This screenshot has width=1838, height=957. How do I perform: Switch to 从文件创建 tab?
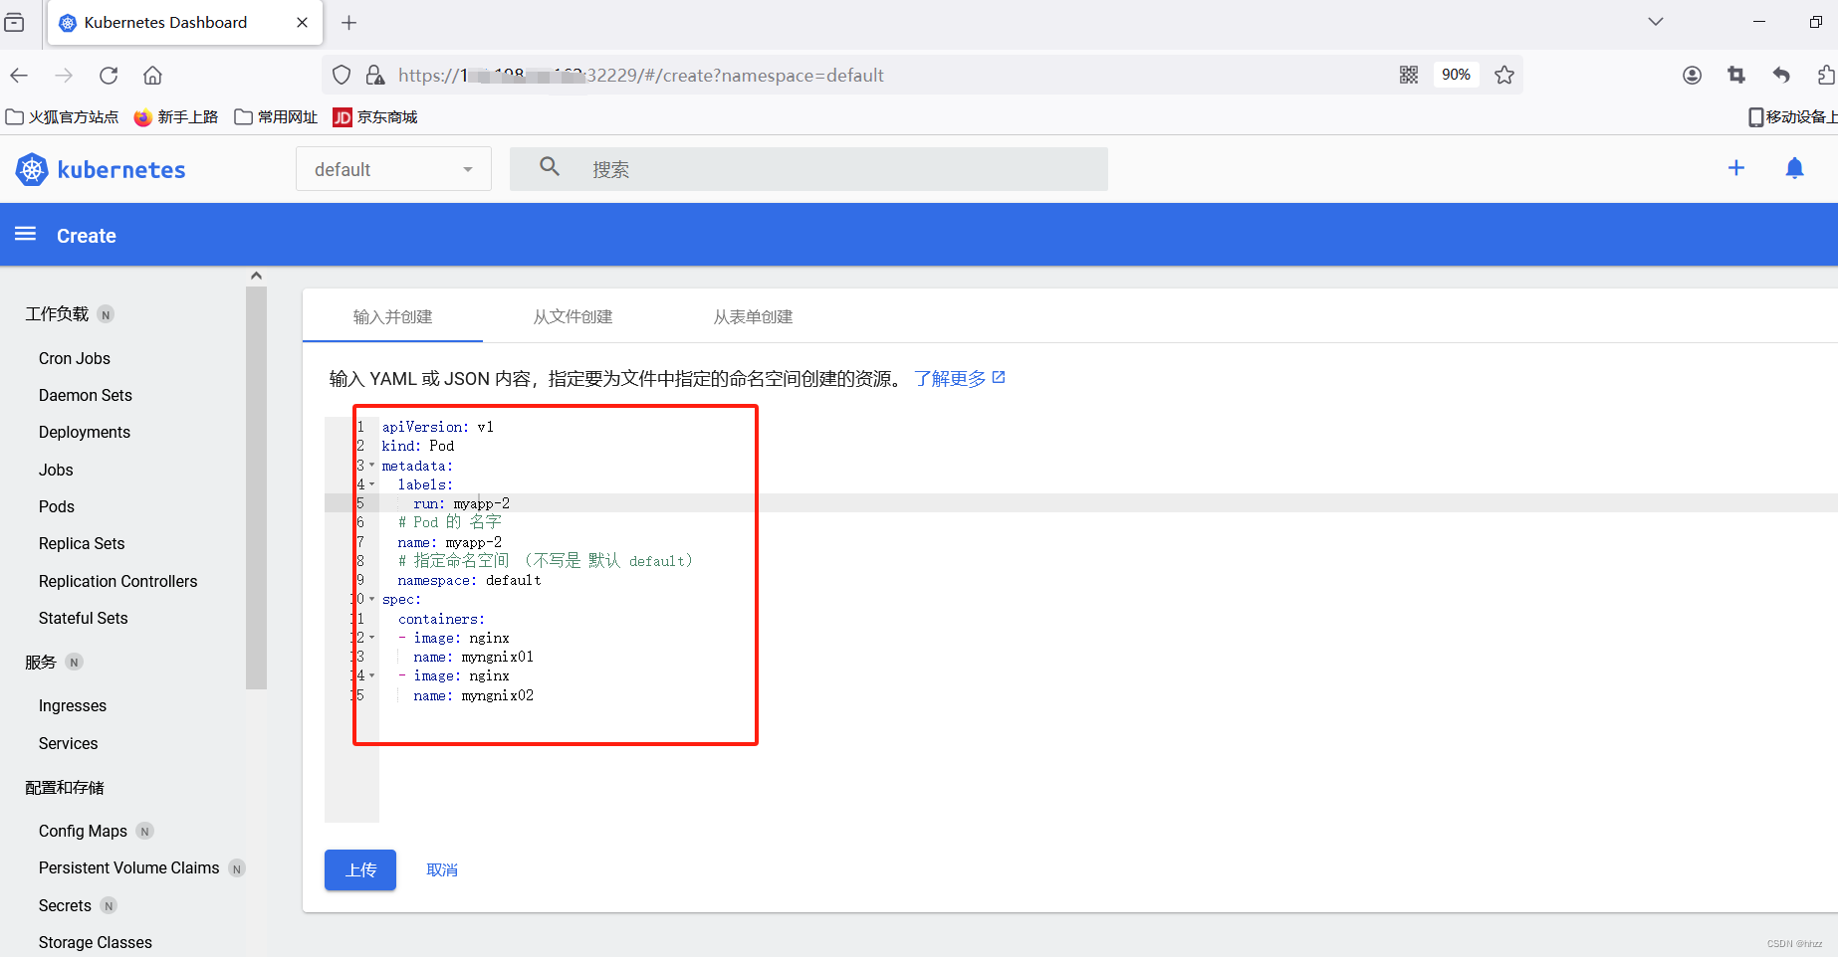573,316
